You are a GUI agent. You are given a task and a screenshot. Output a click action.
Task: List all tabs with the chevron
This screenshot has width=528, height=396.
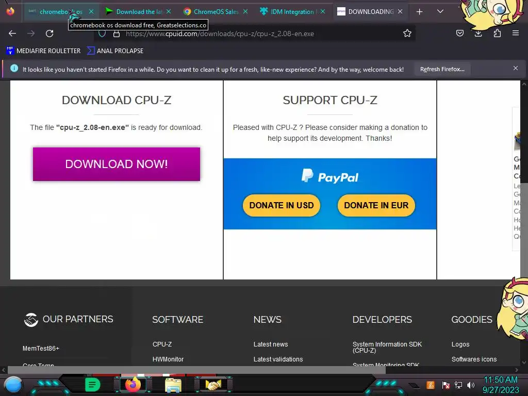tap(440, 11)
